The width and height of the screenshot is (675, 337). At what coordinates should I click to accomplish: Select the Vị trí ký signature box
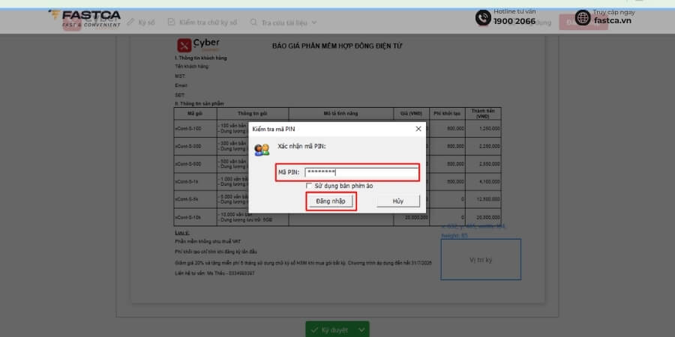pos(481,259)
